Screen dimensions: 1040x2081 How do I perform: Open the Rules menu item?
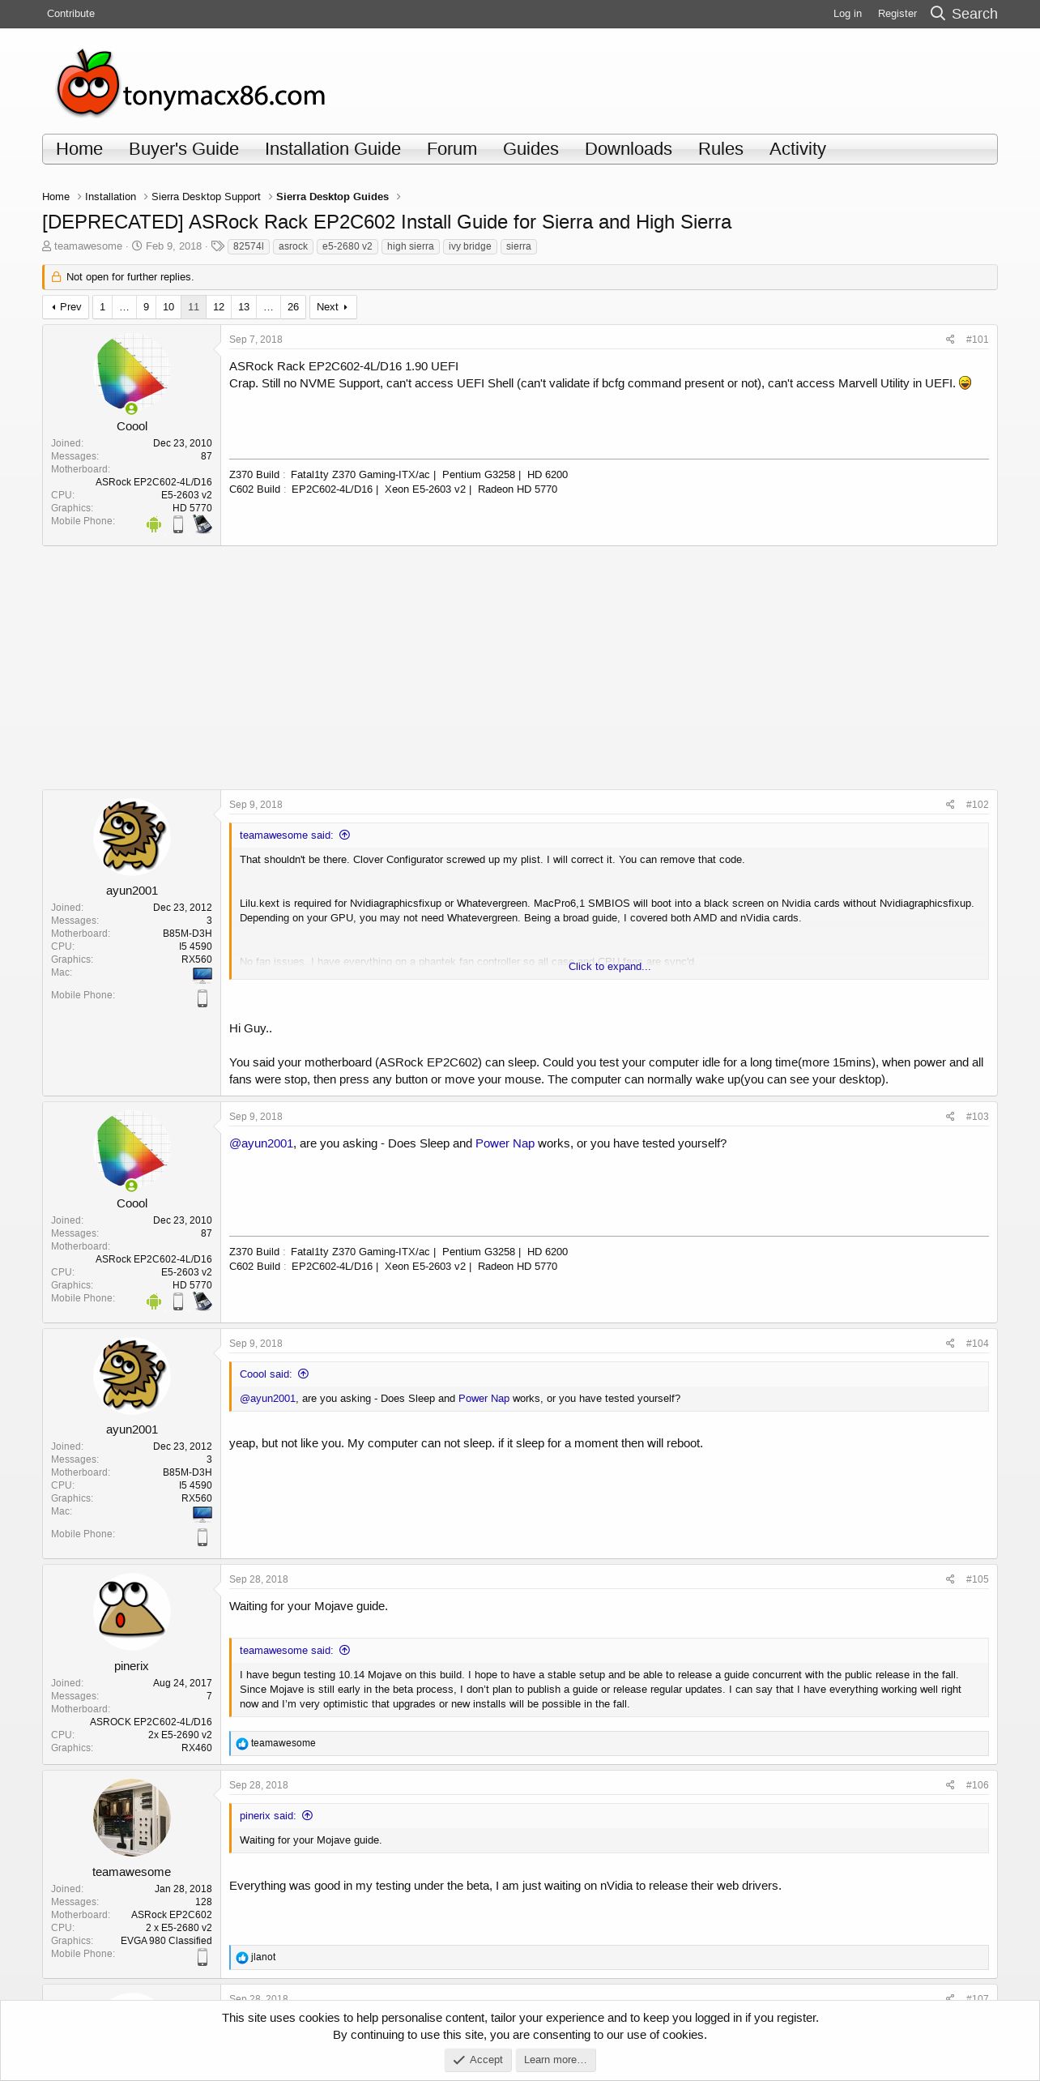[x=721, y=149]
